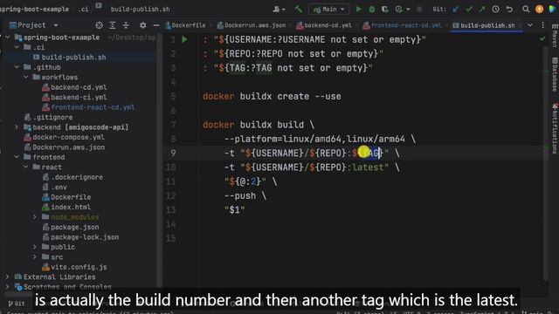Click the green inspection checkmark in editor
This screenshot has width=559, height=314.
[x=542, y=38]
